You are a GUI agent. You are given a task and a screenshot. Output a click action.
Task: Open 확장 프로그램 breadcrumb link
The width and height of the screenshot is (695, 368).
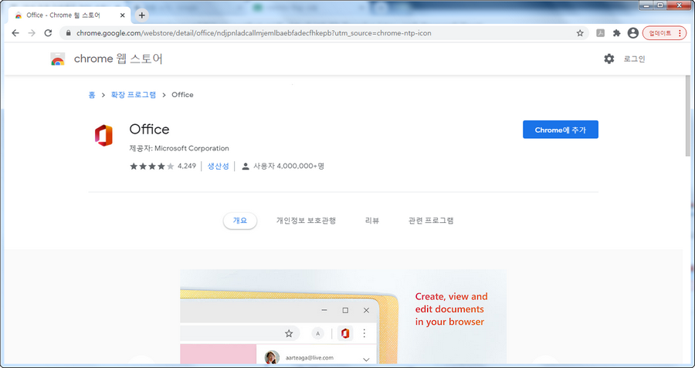134,95
